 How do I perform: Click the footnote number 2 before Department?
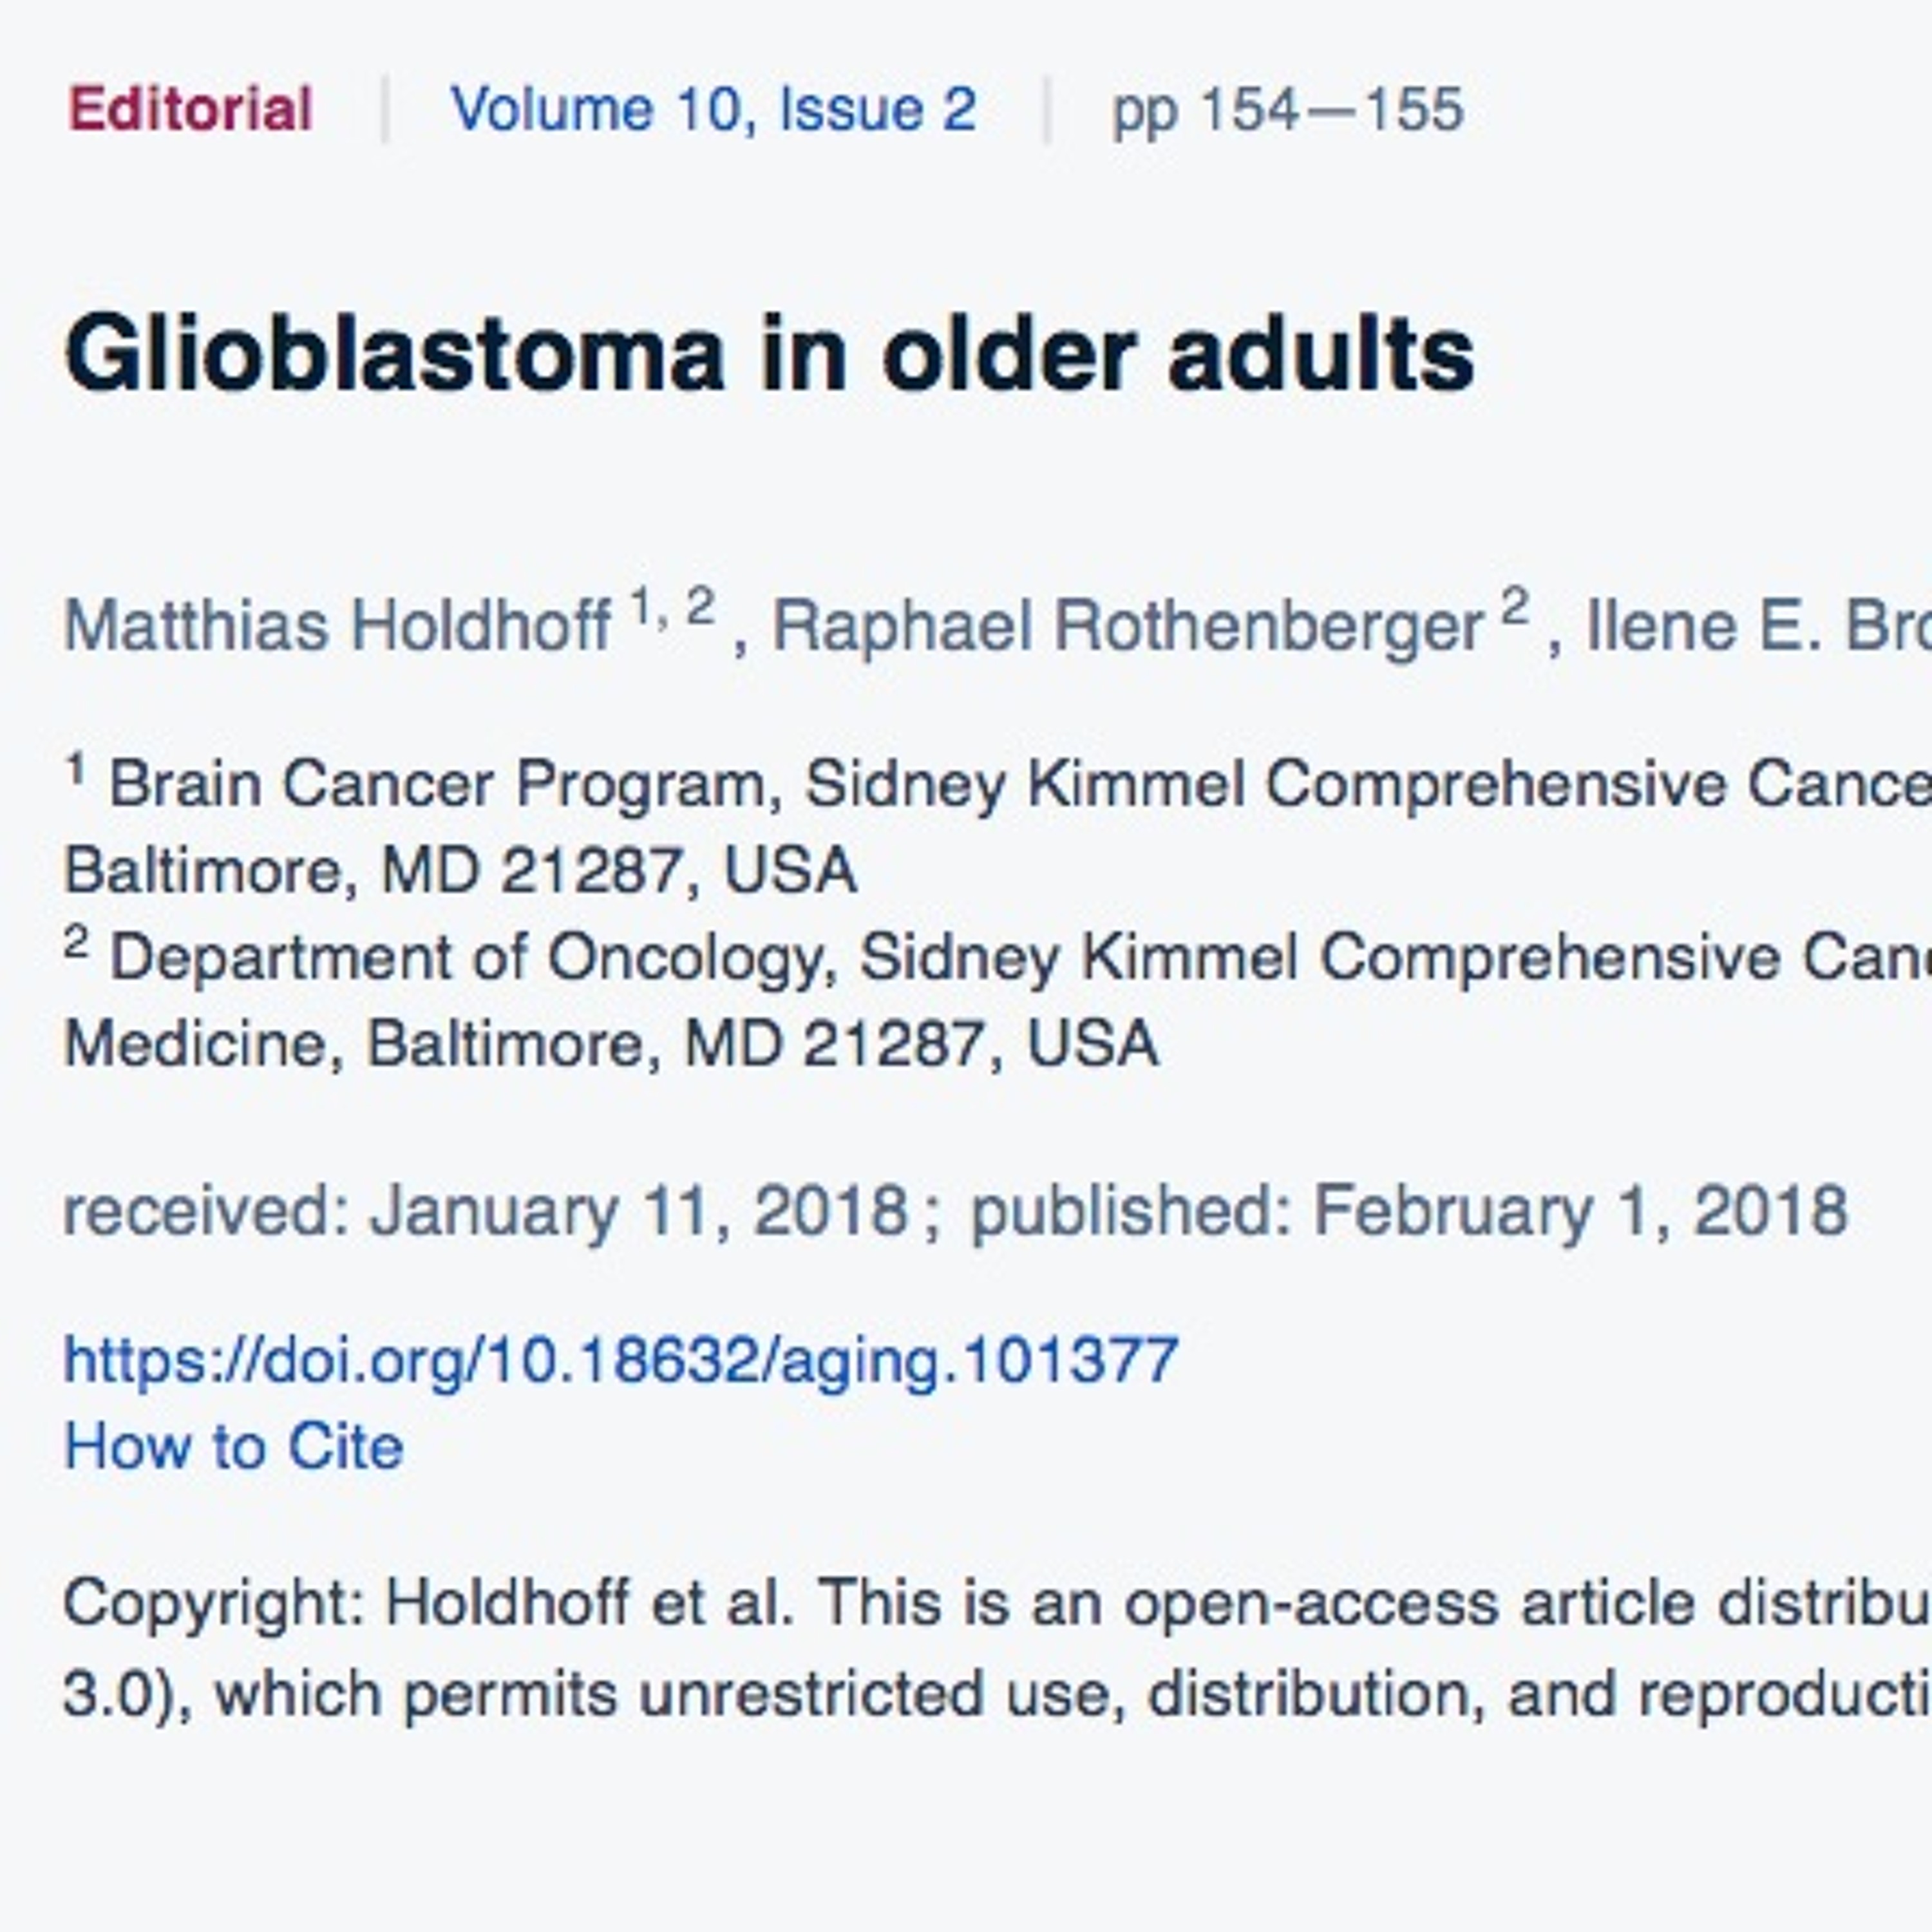[x=76, y=942]
